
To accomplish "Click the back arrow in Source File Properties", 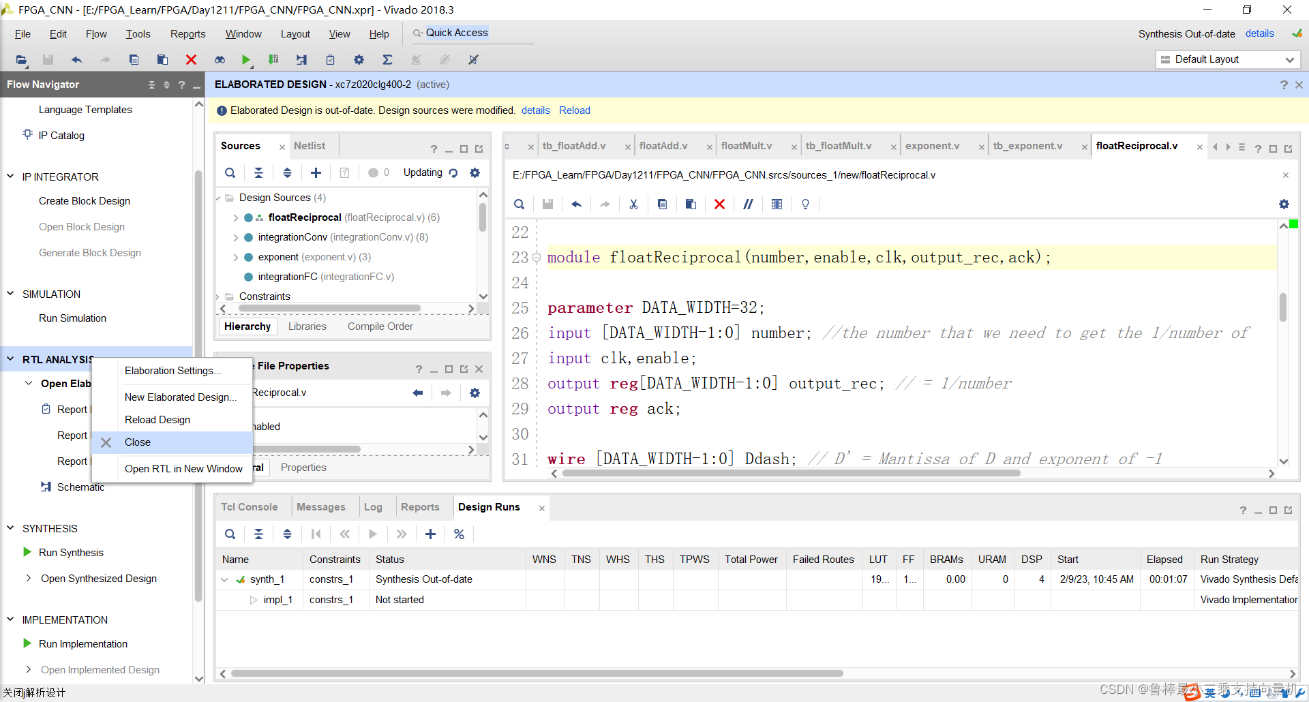I will (x=417, y=393).
